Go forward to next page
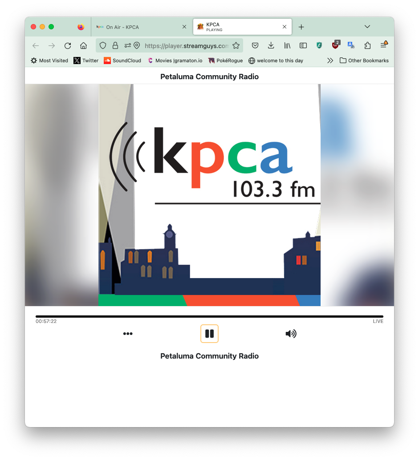Viewport: 419px width, 460px height. pos(51,45)
